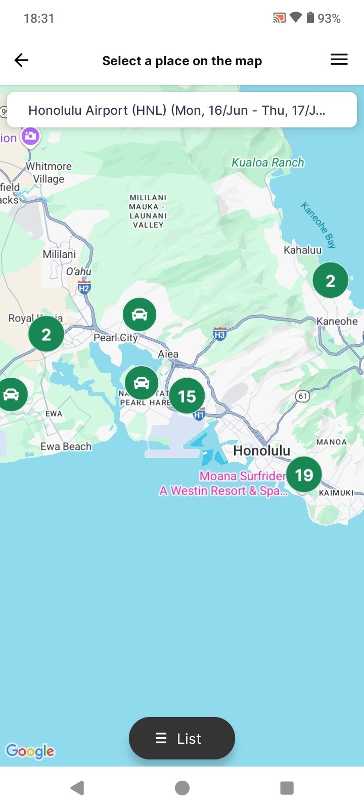Tap the H3 highway shield
Image resolution: width=364 pixels, height=809 pixels.
(219, 334)
